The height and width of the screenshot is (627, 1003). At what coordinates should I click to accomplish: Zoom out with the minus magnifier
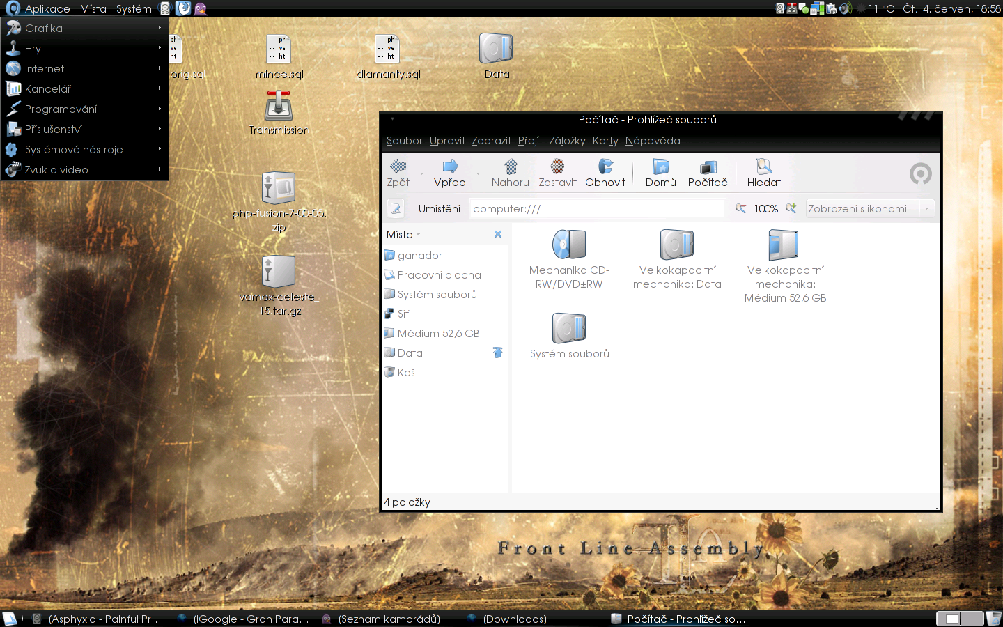coord(741,208)
